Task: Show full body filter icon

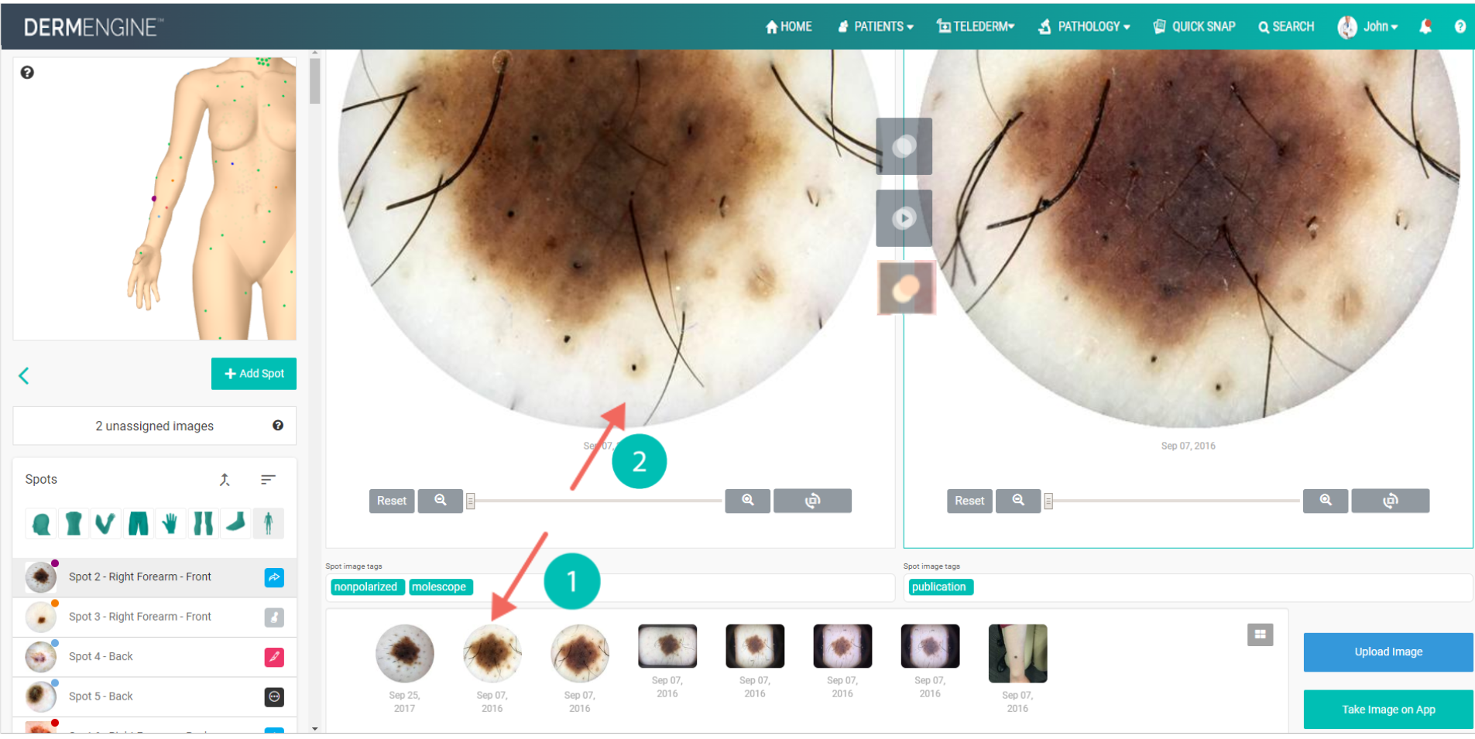Action: click(268, 524)
